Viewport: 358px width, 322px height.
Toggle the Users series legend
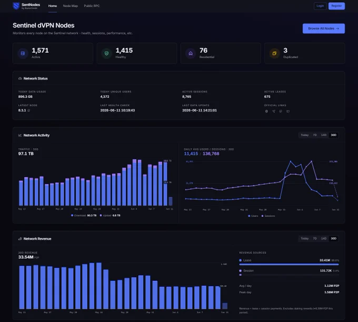coord(253,216)
